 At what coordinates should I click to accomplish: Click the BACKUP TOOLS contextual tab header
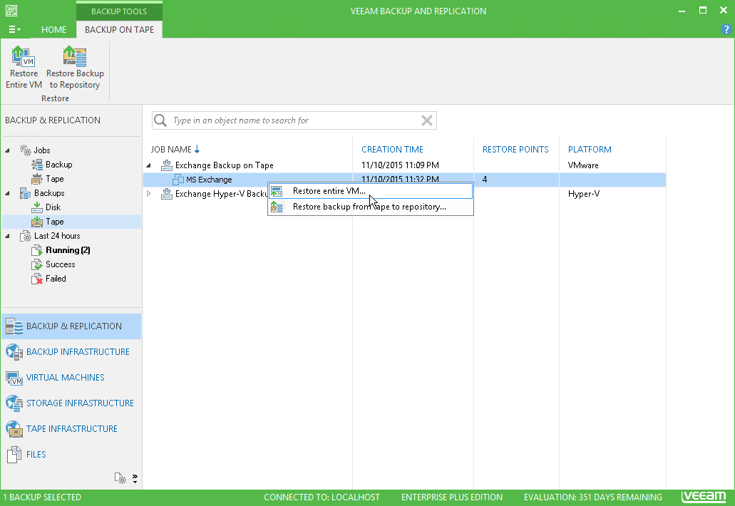click(x=119, y=11)
